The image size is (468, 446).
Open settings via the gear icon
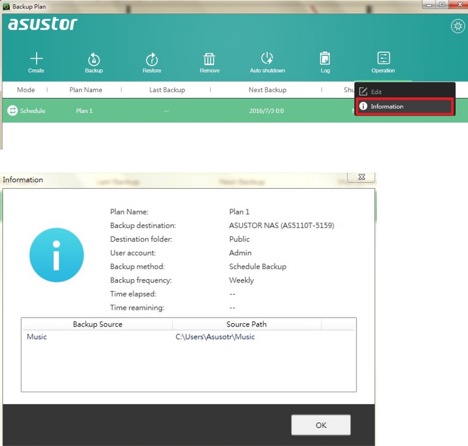pos(458,26)
